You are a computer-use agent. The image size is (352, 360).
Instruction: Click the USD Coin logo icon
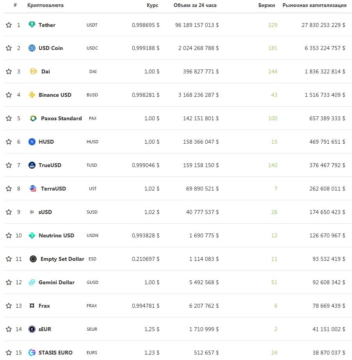(32, 48)
